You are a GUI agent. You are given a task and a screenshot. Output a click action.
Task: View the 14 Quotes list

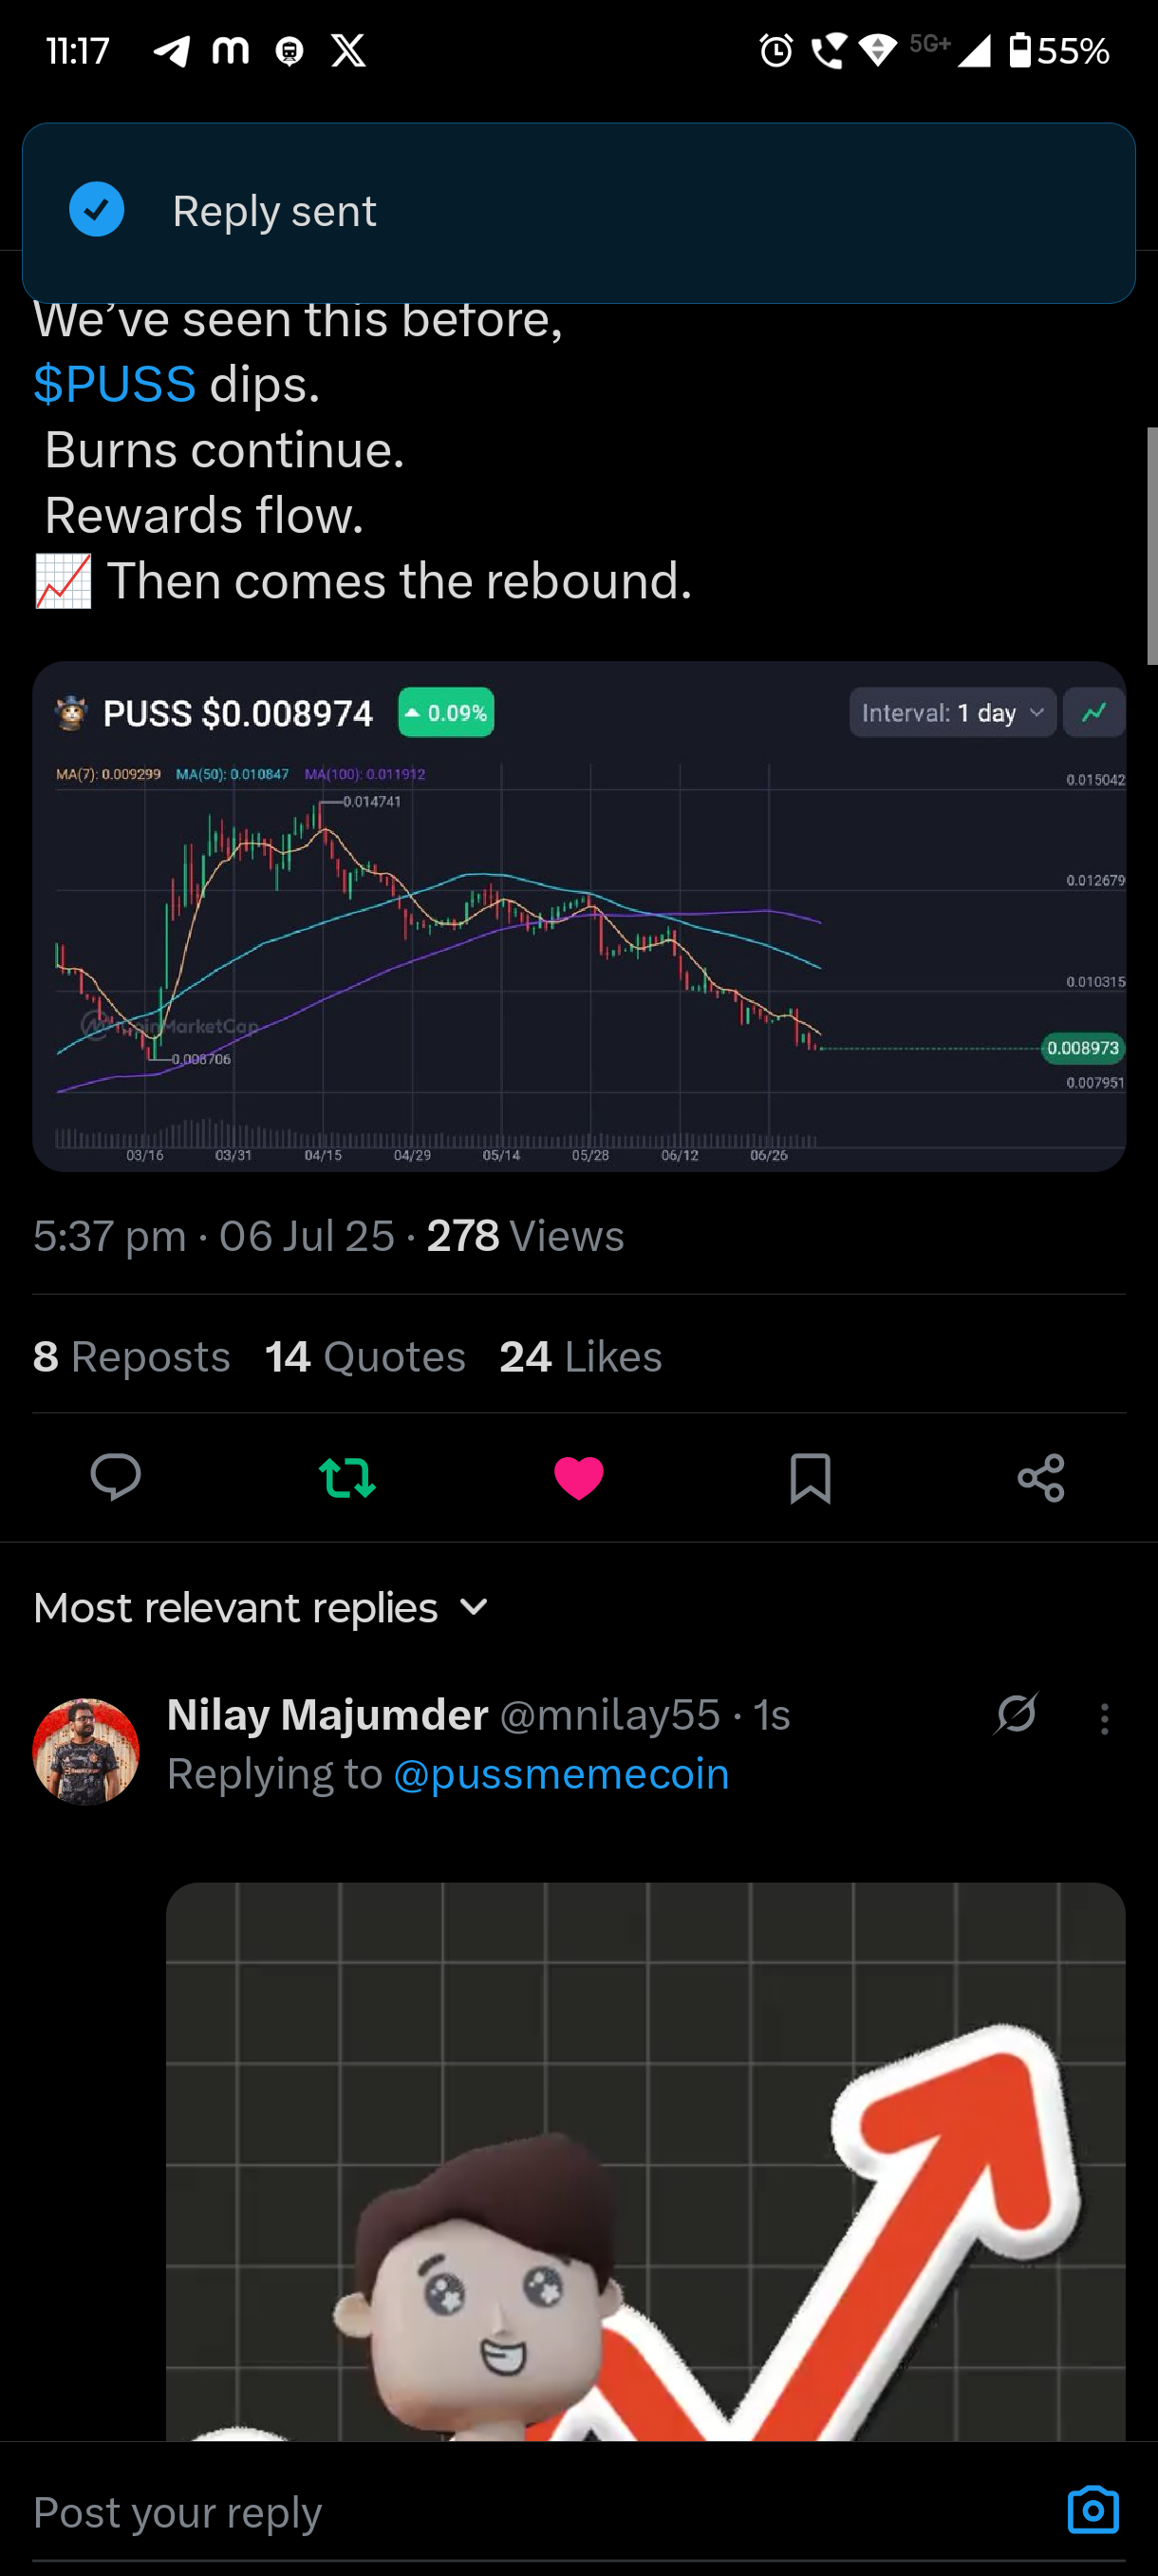pyautogui.click(x=365, y=1357)
